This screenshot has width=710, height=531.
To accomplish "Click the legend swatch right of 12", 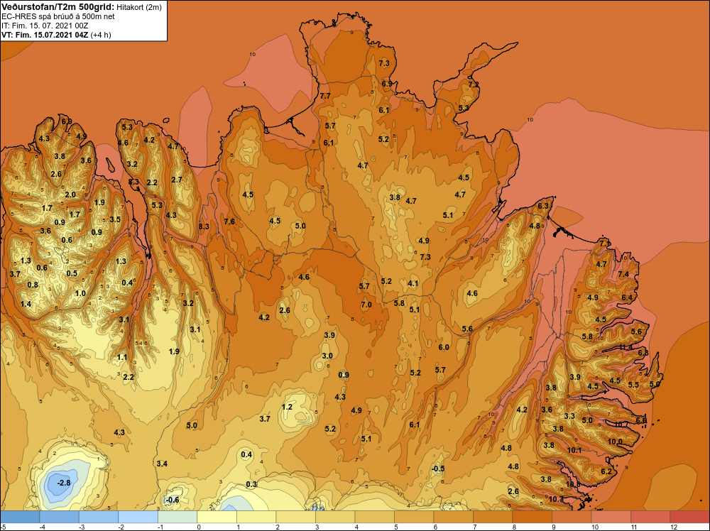I will point(689,517).
